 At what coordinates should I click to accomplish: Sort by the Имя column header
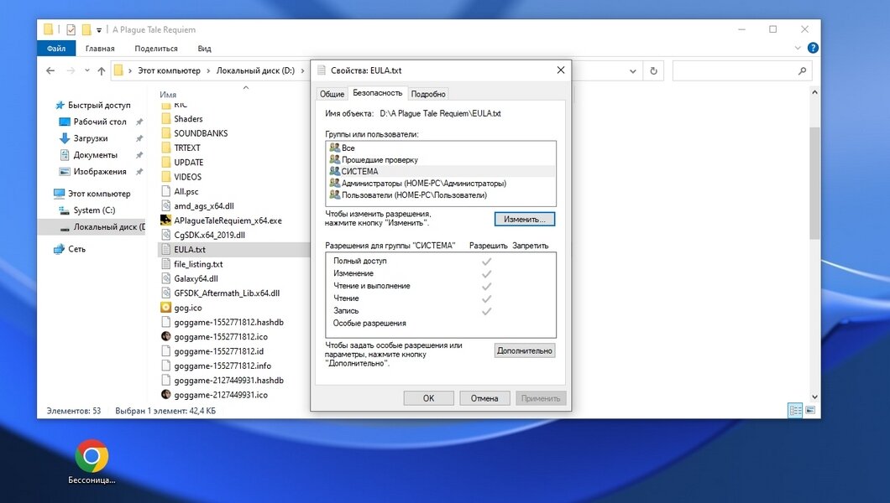[168, 95]
